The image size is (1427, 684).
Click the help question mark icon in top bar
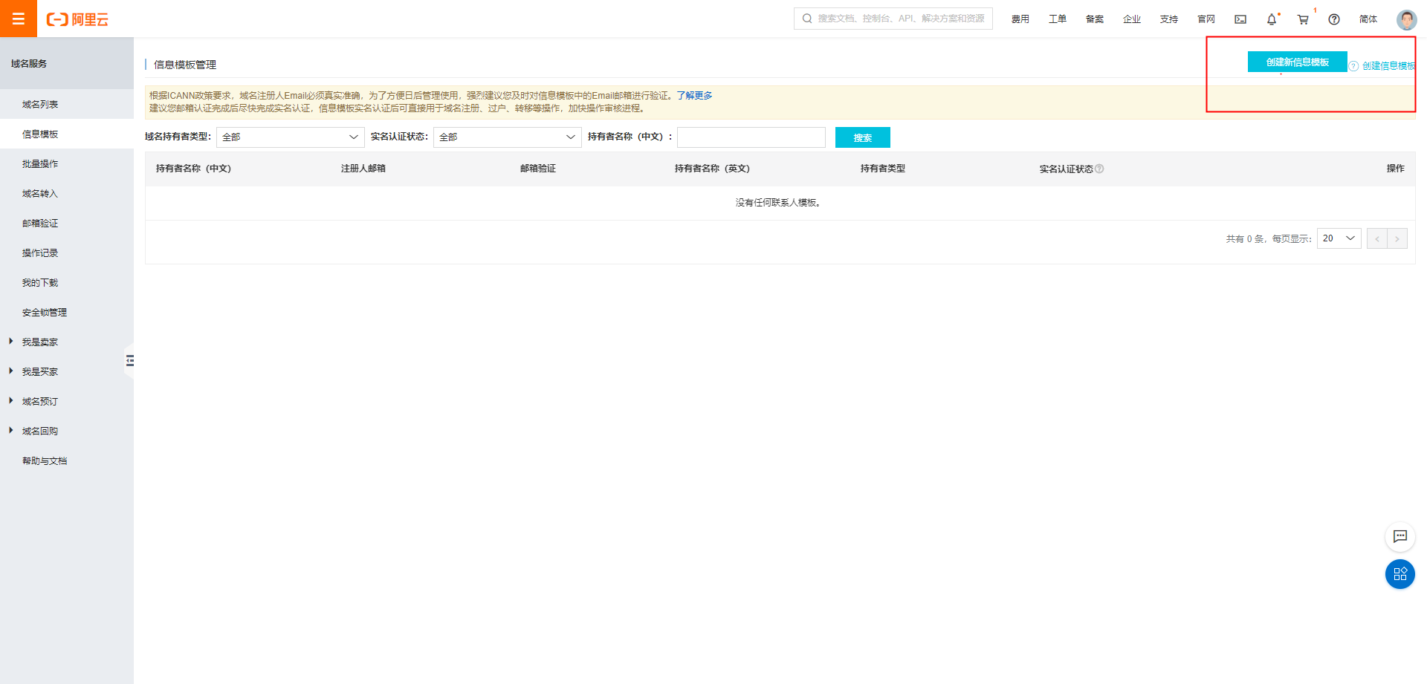point(1334,19)
